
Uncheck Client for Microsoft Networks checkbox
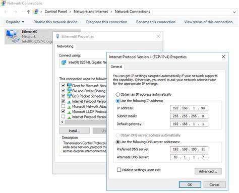63,86
